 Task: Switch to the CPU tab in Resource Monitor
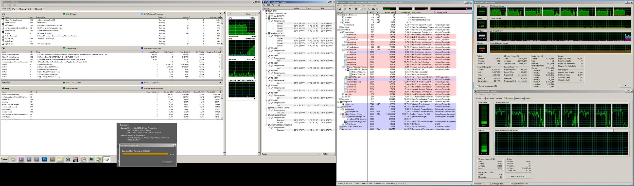(x=13, y=9)
